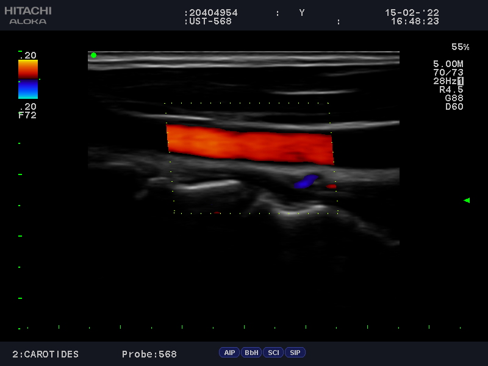The width and height of the screenshot is (488, 366).
Task: Click the green probe orientation dot
Action: [93, 56]
